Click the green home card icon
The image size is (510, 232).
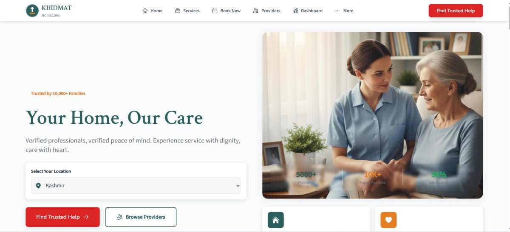pyautogui.click(x=275, y=220)
